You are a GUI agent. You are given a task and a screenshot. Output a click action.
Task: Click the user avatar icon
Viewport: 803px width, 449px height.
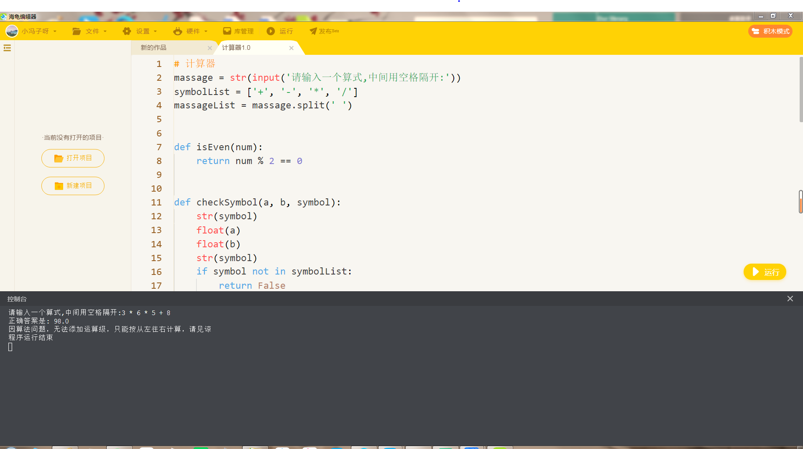(x=12, y=31)
